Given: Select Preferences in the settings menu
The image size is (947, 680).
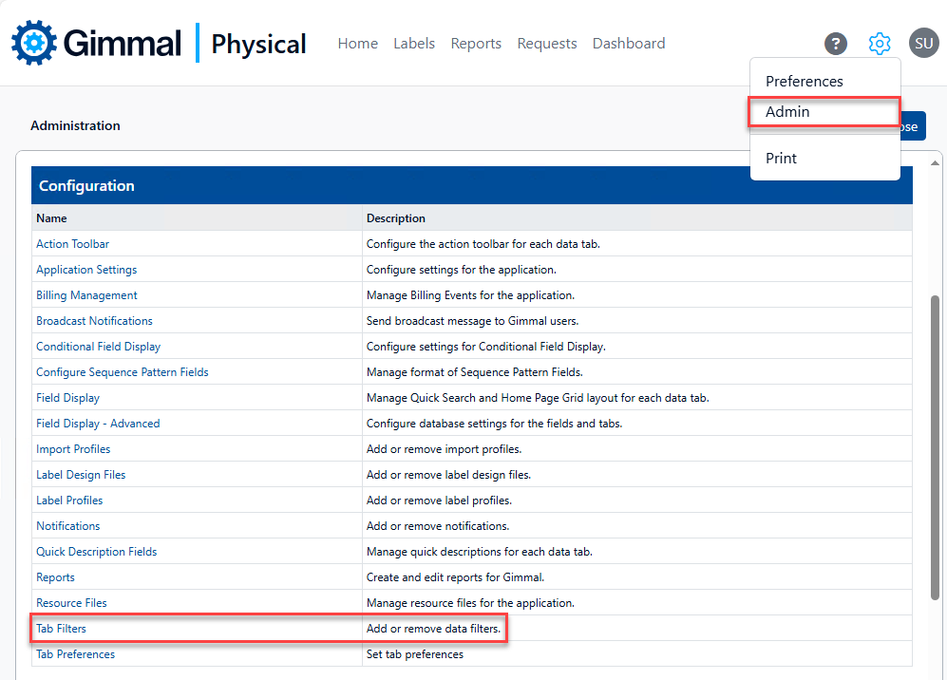Looking at the screenshot, I should [804, 81].
